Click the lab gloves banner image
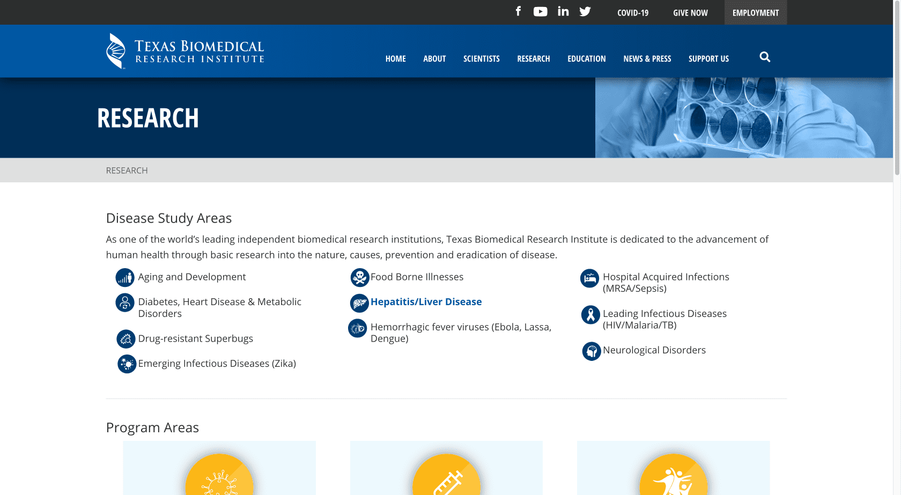The width and height of the screenshot is (901, 495). coord(744,117)
